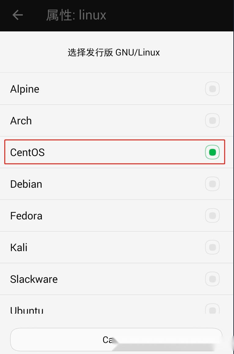Select the Alpine radio button
The height and width of the screenshot is (354, 234).
[212, 89]
